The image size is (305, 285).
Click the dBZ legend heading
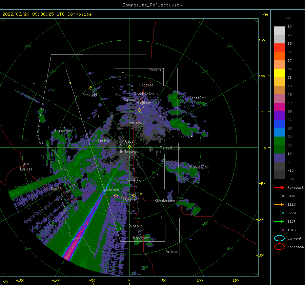coord(287,18)
